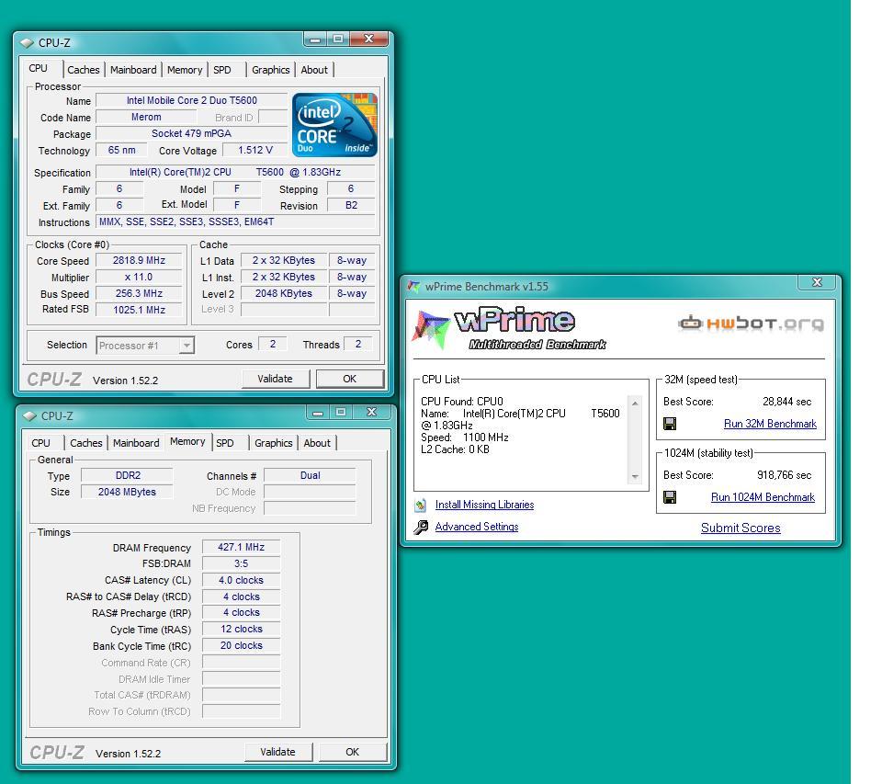Open the Processor #1 selection dropdown
The height and width of the screenshot is (784, 882).
(x=187, y=345)
